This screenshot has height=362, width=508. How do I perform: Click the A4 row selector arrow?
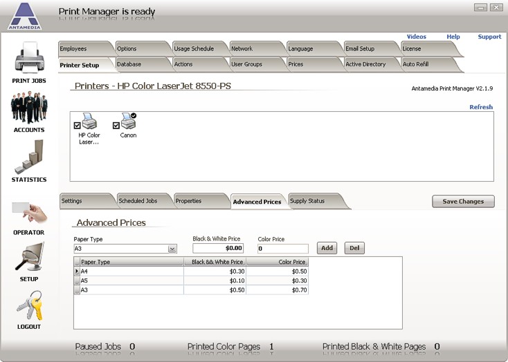pos(77,271)
